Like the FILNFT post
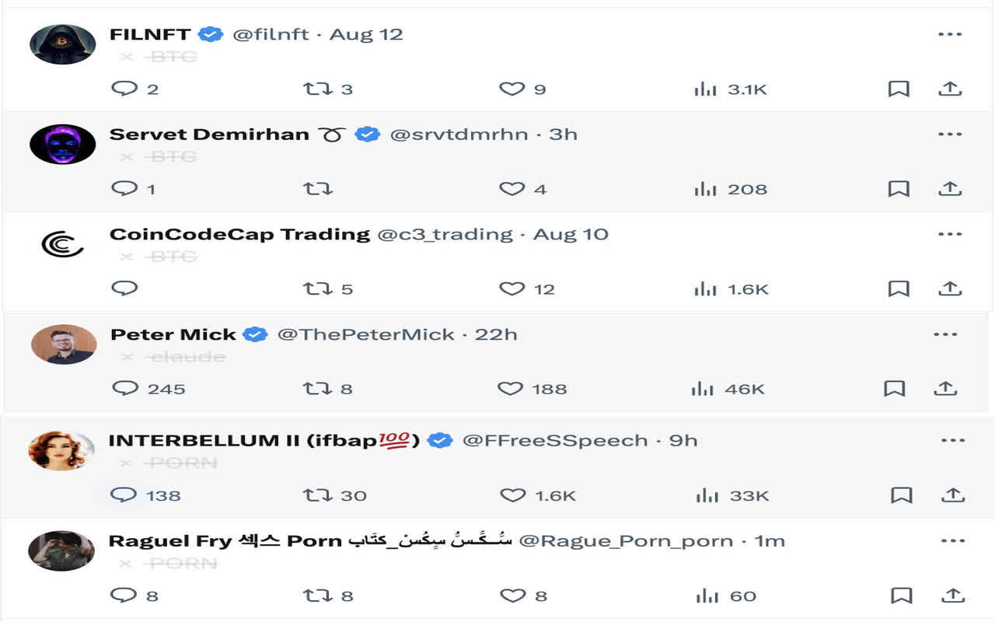The width and height of the screenshot is (995, 622). pyautogui.click(x=511, y=89)
